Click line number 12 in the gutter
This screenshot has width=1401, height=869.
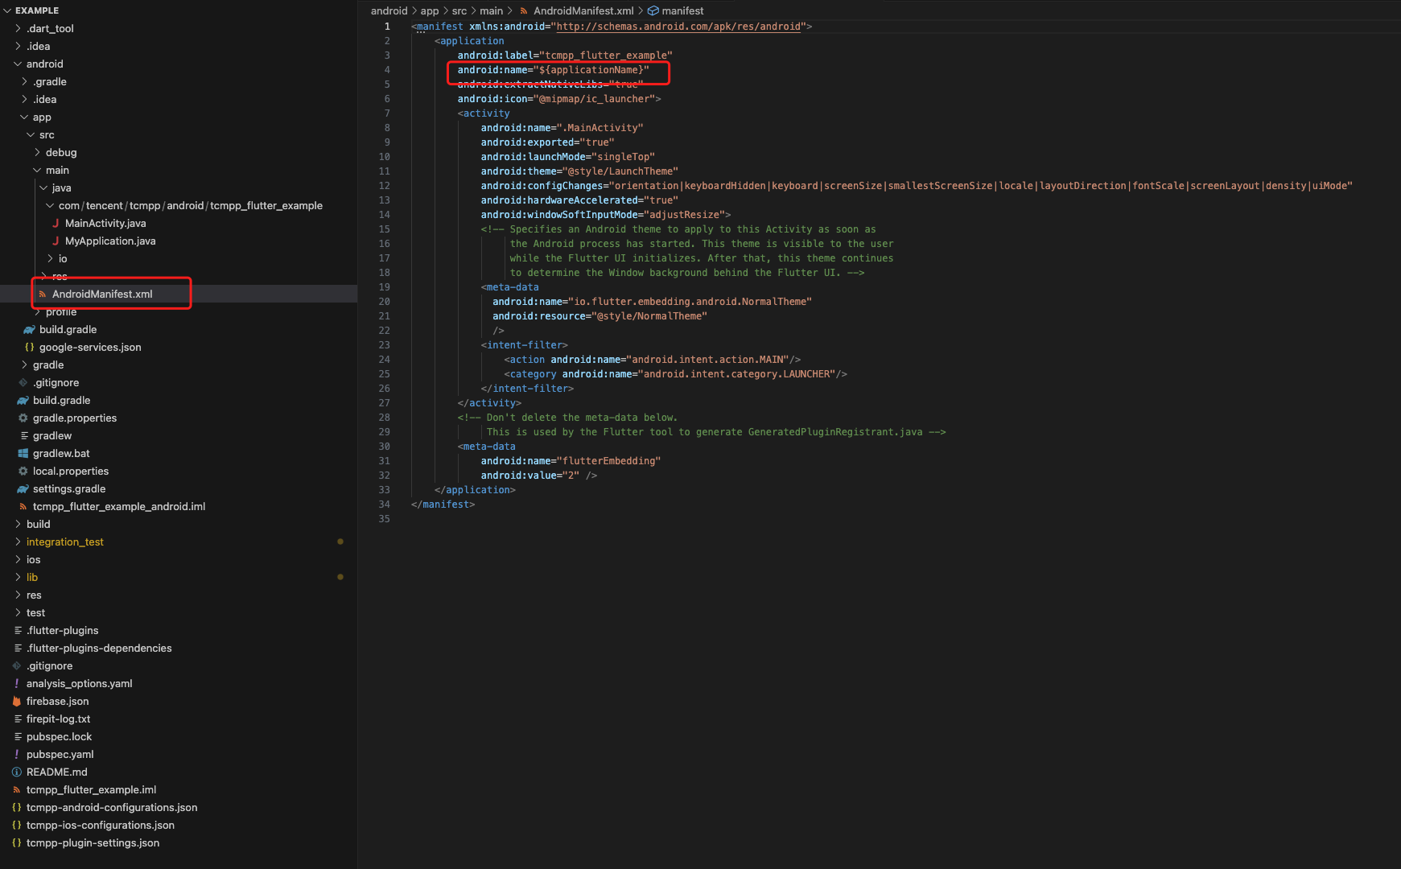click(x=385, y=186)
